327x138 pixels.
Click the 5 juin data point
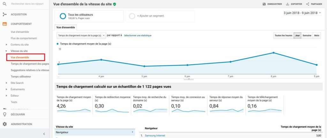coord(144,66)
